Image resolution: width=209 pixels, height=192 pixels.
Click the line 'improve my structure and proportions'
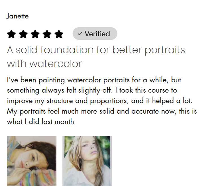point(100,101)
